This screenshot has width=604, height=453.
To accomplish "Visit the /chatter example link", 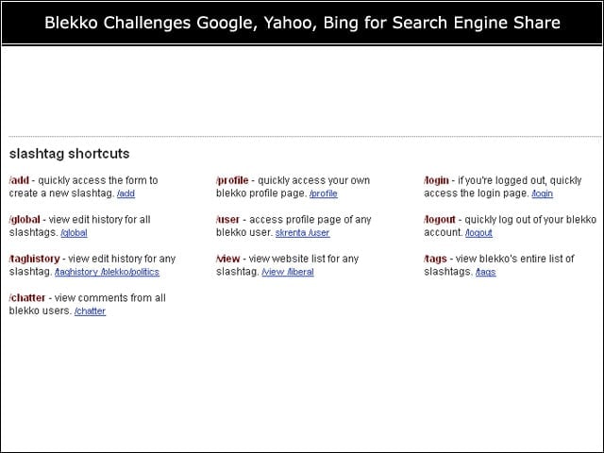I will [x=90, y=310].
